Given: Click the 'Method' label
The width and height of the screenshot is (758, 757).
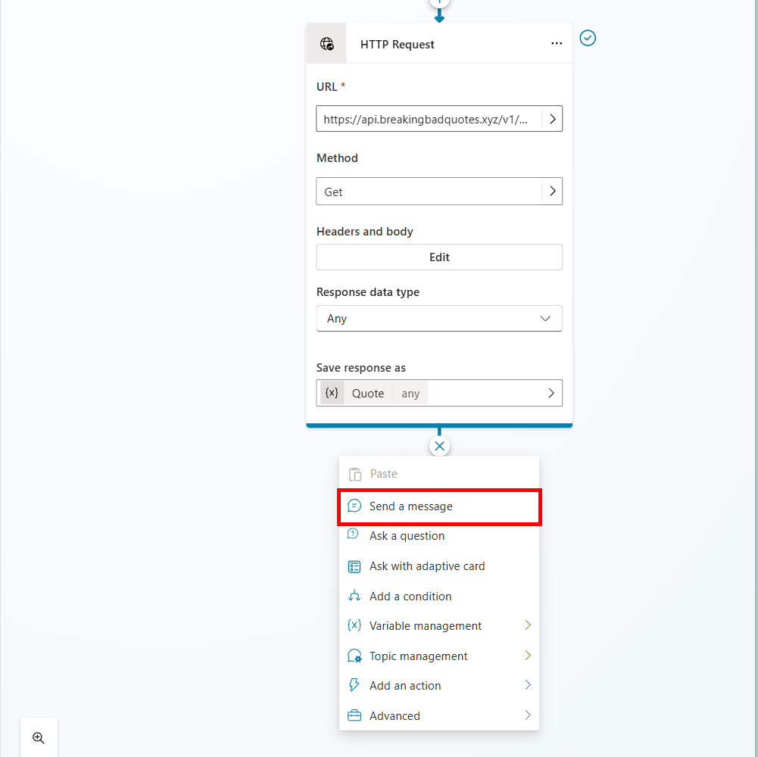Looking at the screenshot, I should pos(337,158).
